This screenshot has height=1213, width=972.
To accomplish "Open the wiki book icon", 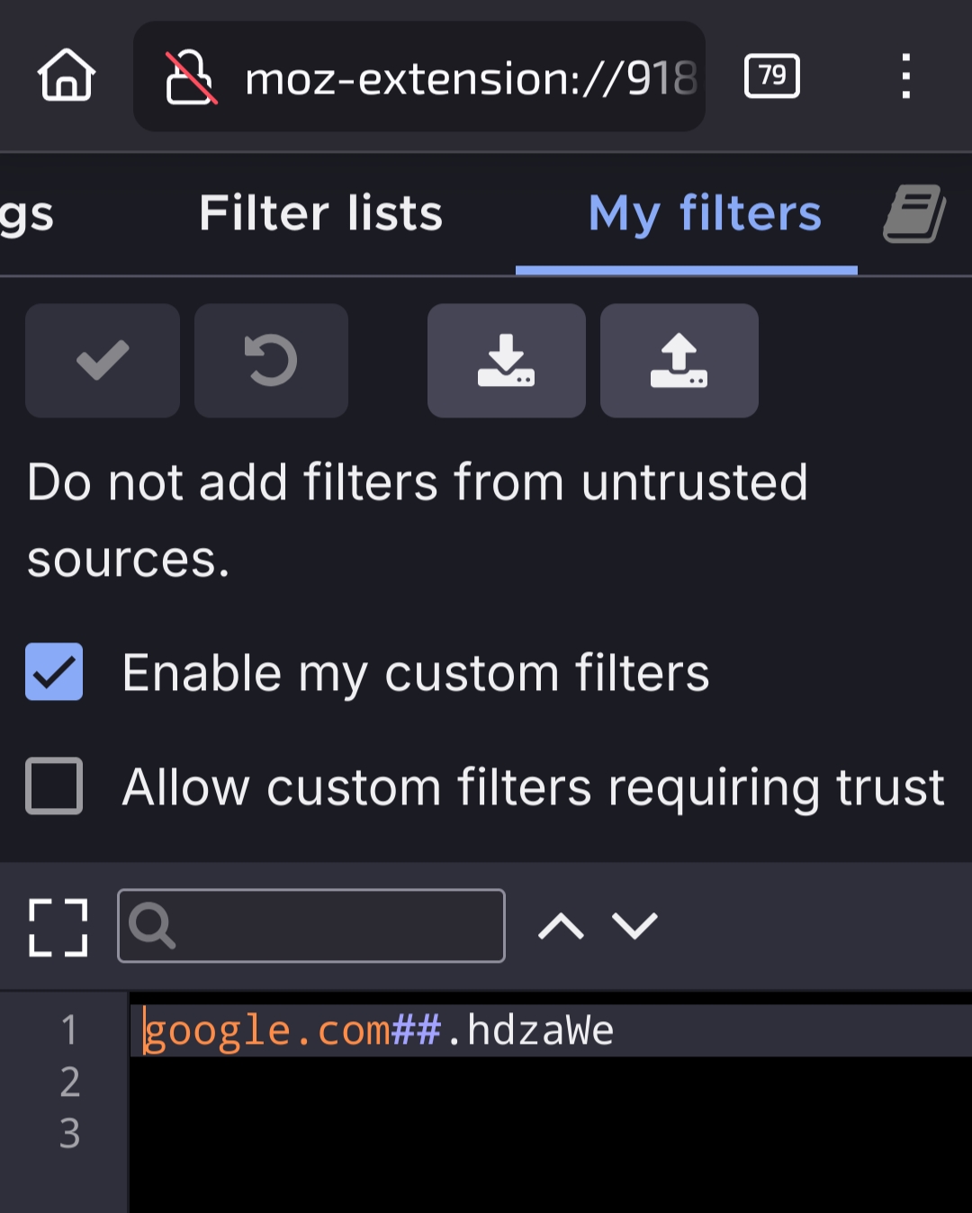I will [914, 214].
